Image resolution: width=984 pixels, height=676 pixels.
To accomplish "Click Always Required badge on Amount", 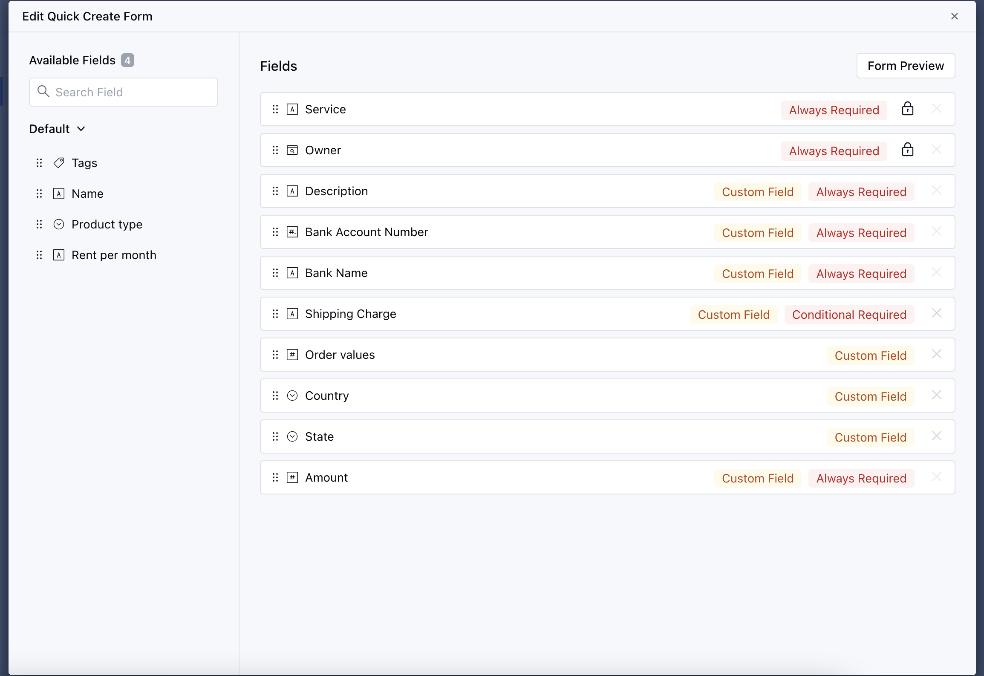I will pyautogui.click(x=861, y=478).
